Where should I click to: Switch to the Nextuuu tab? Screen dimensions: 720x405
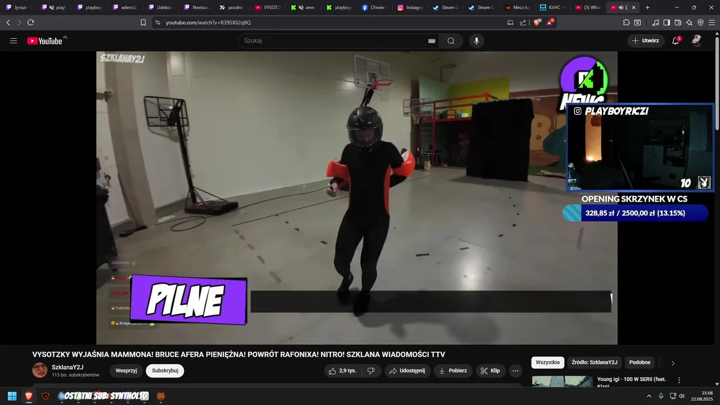196,7
